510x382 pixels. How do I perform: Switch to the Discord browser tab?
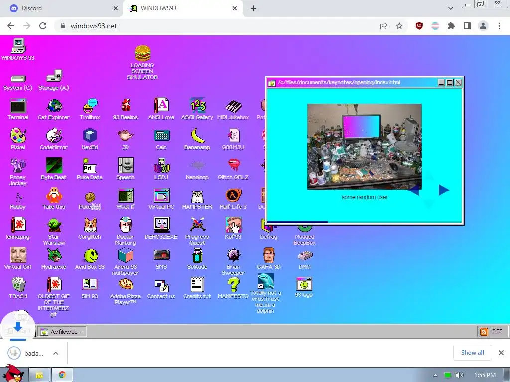point(61,8)
